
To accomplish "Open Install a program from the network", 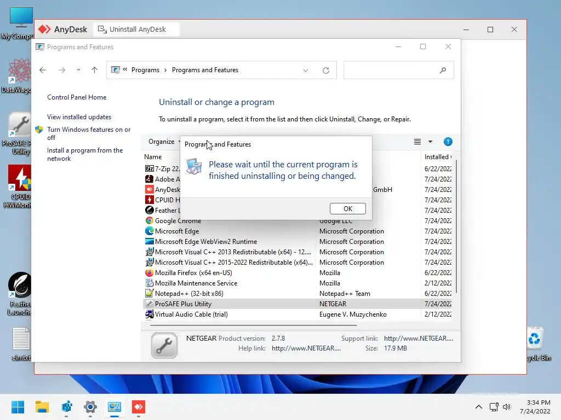I will click(85, 154).
